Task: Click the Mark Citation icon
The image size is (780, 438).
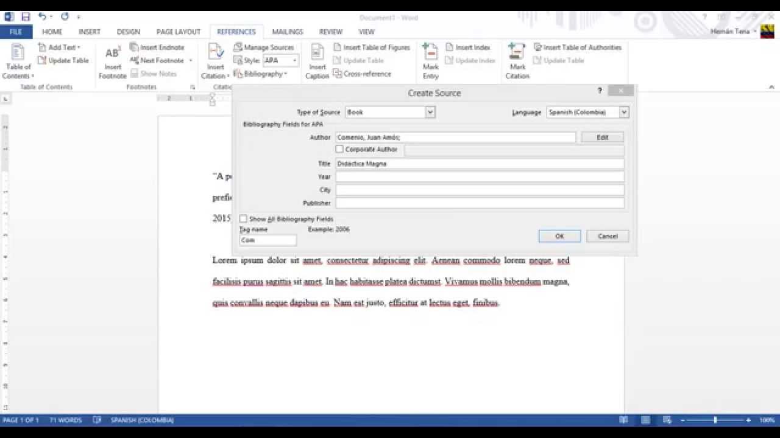Action: click(x=517, y=61)
